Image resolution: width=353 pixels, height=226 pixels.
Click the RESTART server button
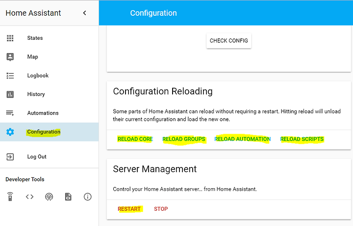129,209
